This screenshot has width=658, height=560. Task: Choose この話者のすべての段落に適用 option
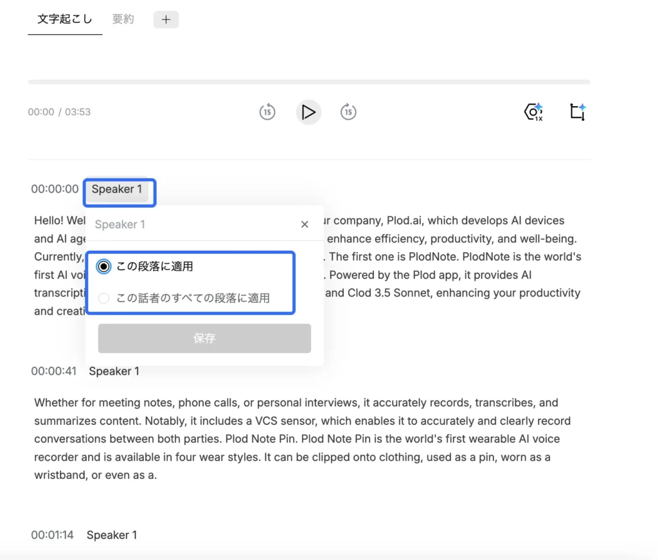(104, 298)
